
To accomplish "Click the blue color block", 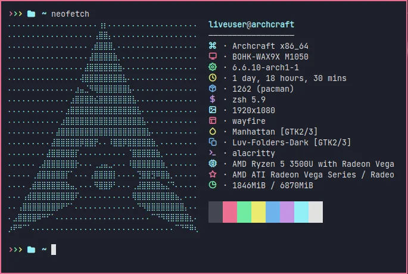I will click(x=273, y=212).
